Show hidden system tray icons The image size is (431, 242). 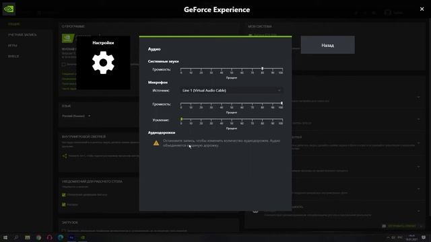tap(388, 237)
